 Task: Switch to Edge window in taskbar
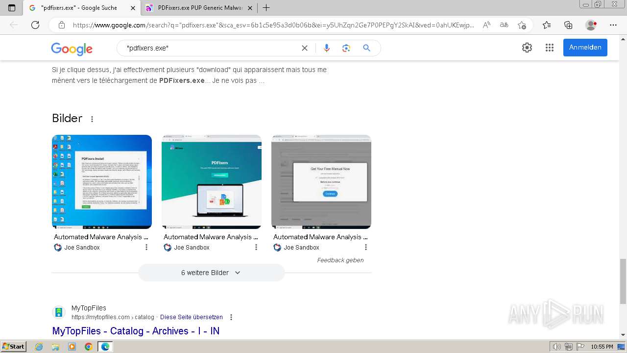(x=105, y=347)
